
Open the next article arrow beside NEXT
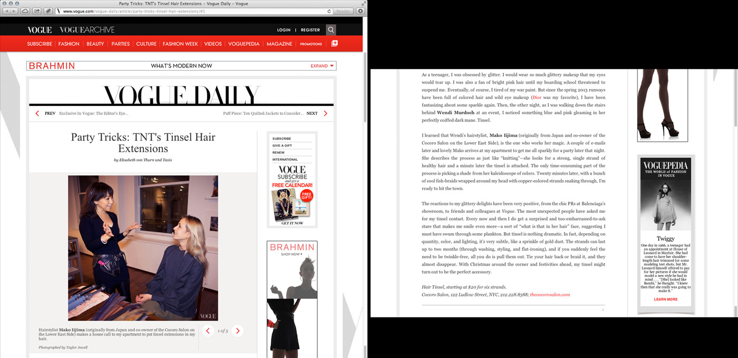[325, 113]
